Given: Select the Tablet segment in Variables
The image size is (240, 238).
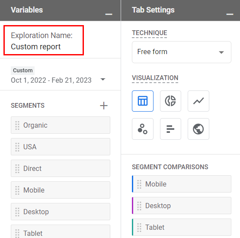Looking at the screenshot, I should pos(61,232).
